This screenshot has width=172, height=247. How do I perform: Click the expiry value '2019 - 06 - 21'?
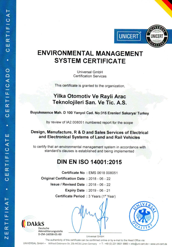tap(99, 191)
